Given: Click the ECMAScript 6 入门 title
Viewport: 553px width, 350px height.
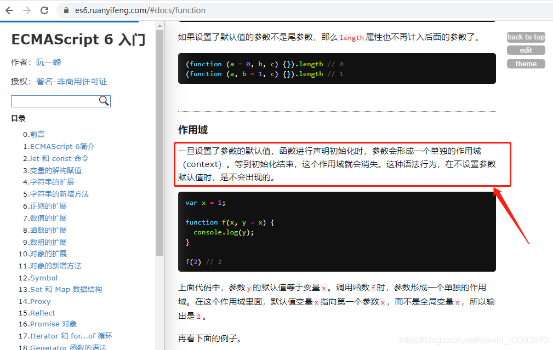Looking at the screenshot, I should click(78, 39).
